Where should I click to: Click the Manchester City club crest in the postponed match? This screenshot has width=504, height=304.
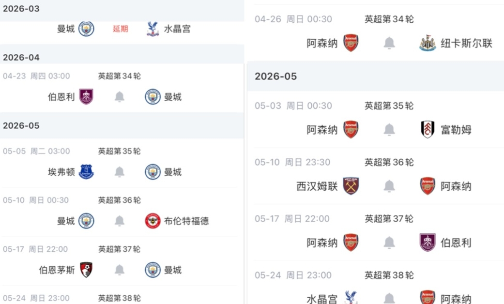click(x=88, y=29)
